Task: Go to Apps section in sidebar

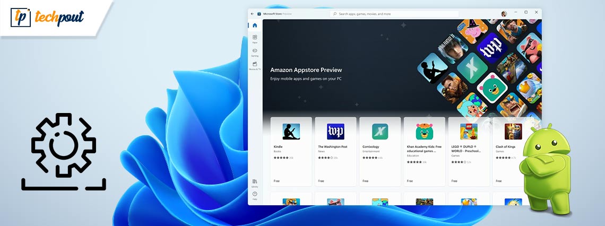Action: click(x=255, y=39)
